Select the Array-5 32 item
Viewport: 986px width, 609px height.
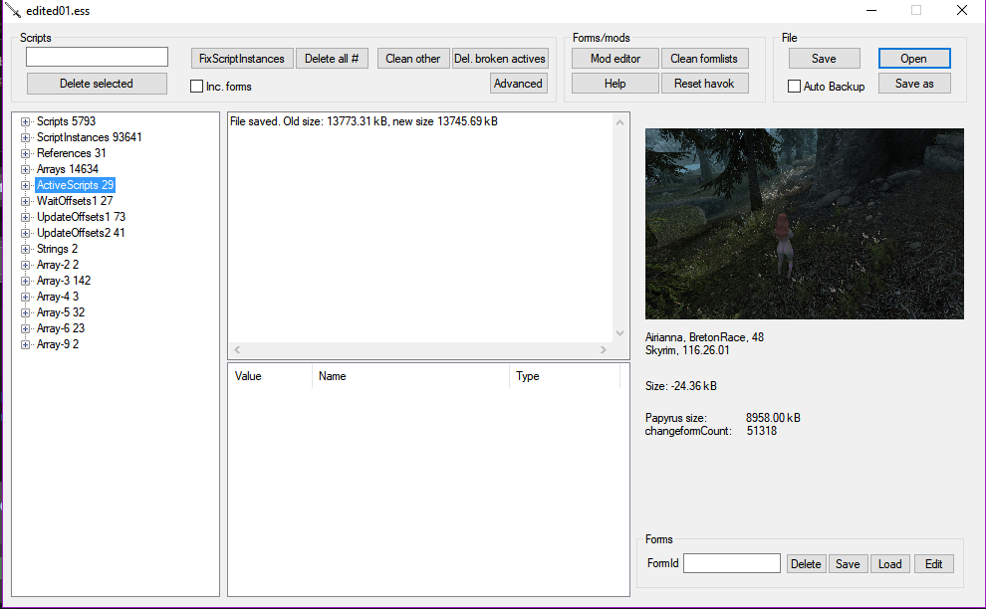point(61,312)
